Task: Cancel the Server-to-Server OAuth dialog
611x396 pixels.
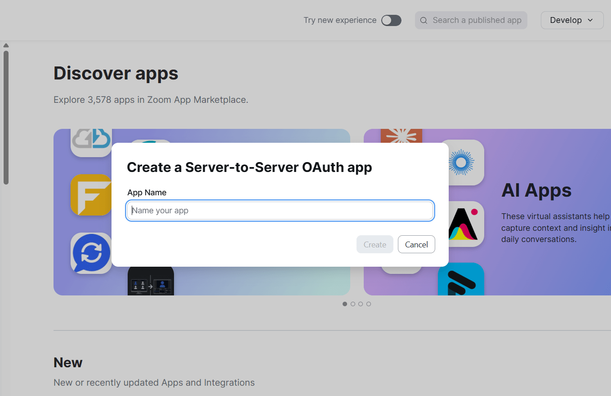Action: coord(416,244)
